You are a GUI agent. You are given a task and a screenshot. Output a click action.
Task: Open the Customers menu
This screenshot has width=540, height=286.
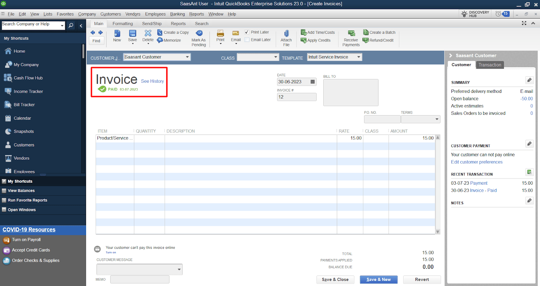click(110, 14)
